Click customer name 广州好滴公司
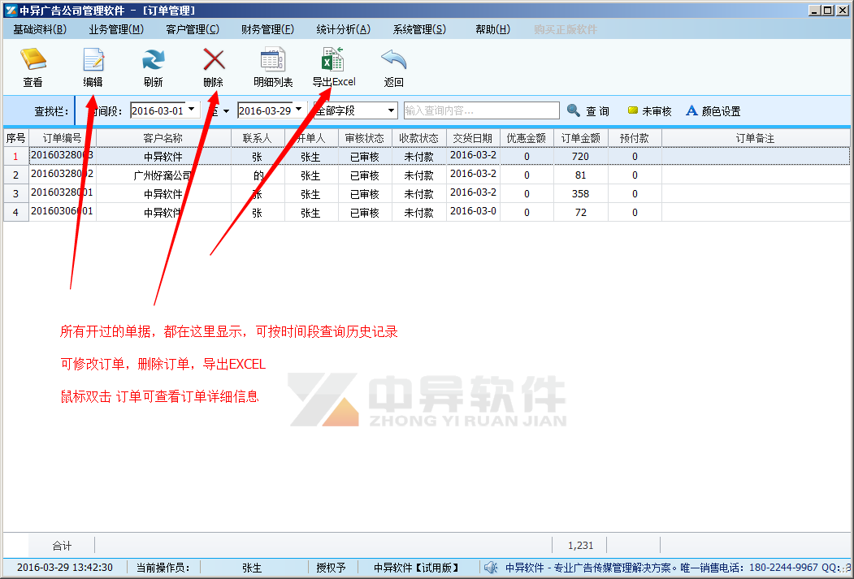The image size is (854, 579). (x=163, y=175)
